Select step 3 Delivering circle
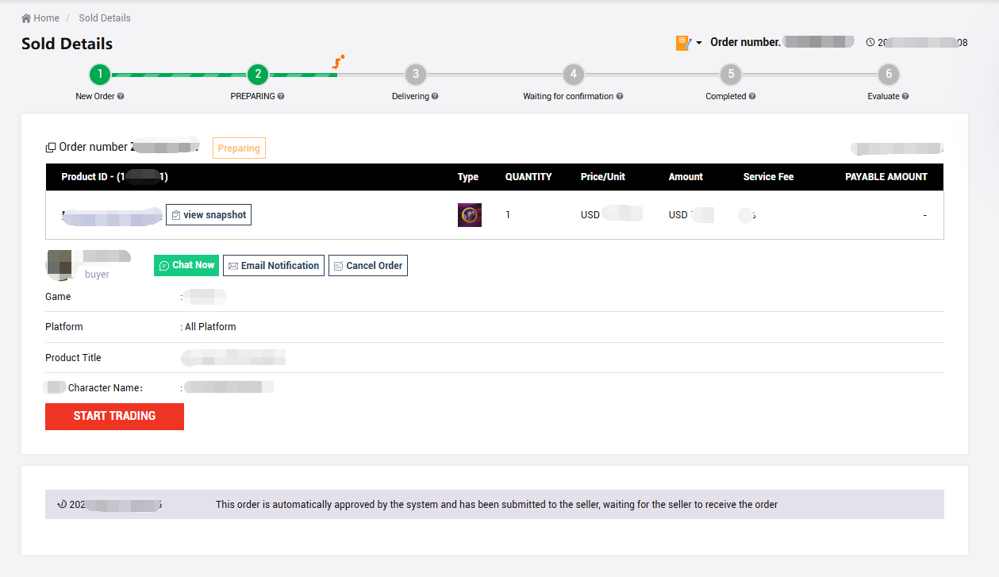The image size is (999, 577). (x=415, y=75)
